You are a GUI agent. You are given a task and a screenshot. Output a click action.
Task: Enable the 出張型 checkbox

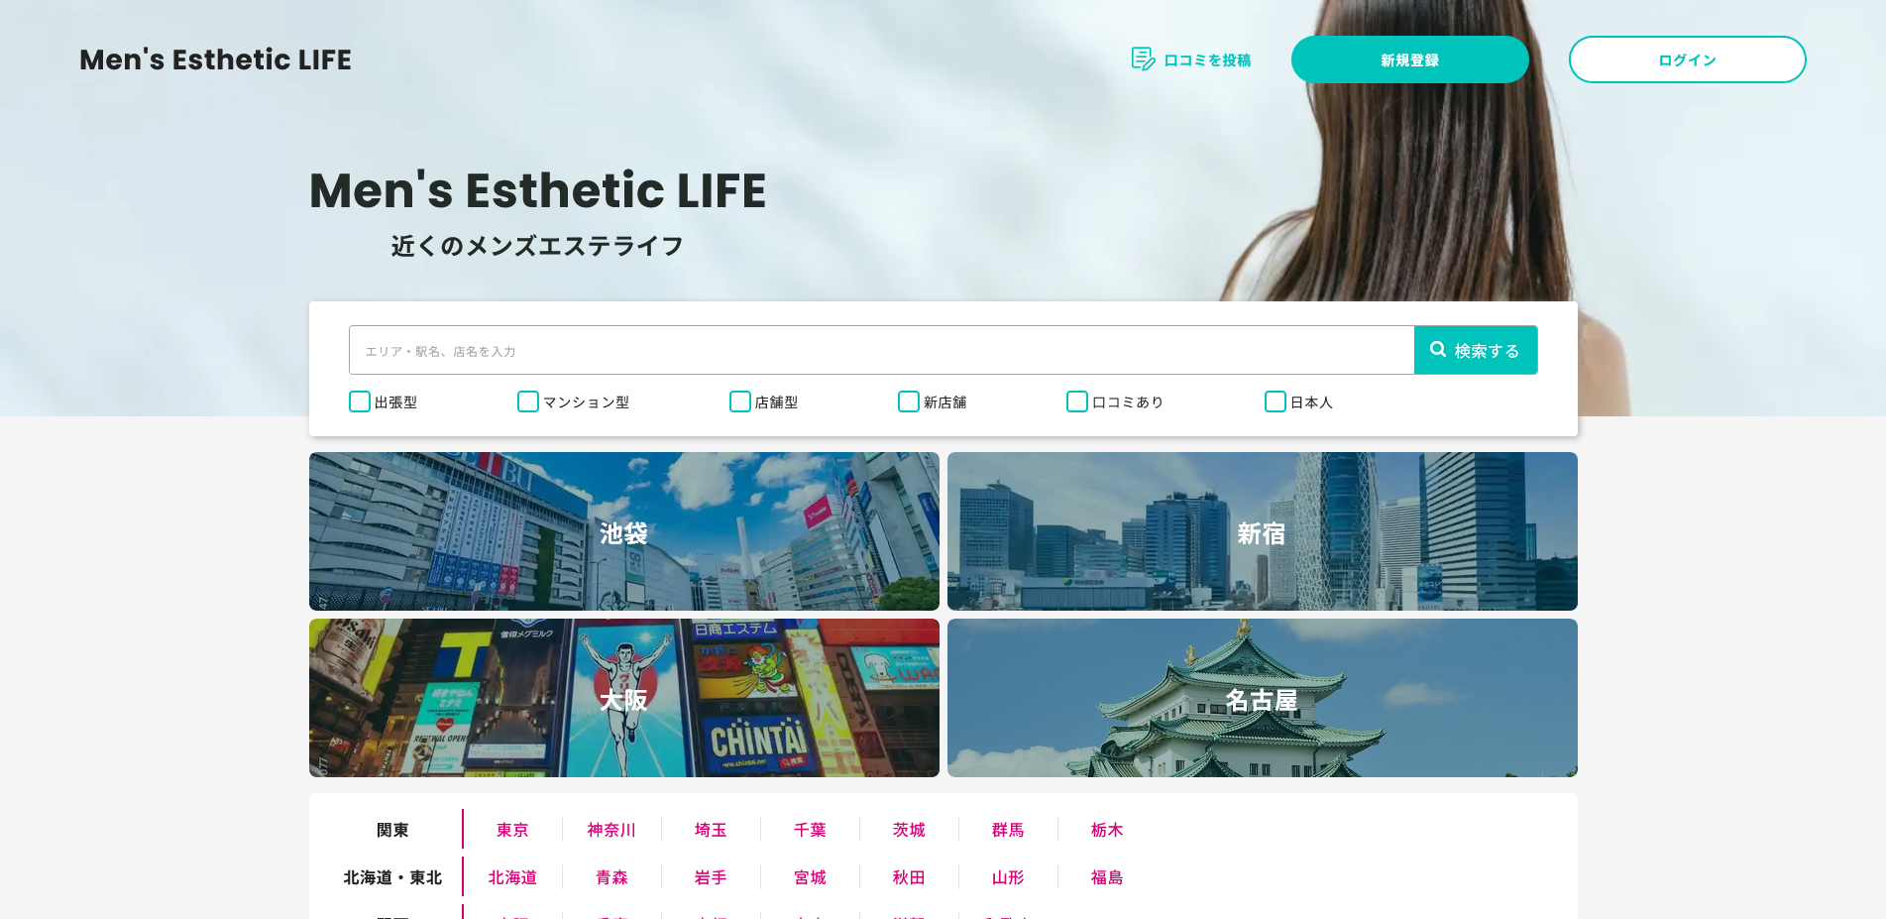pos(360,402)
